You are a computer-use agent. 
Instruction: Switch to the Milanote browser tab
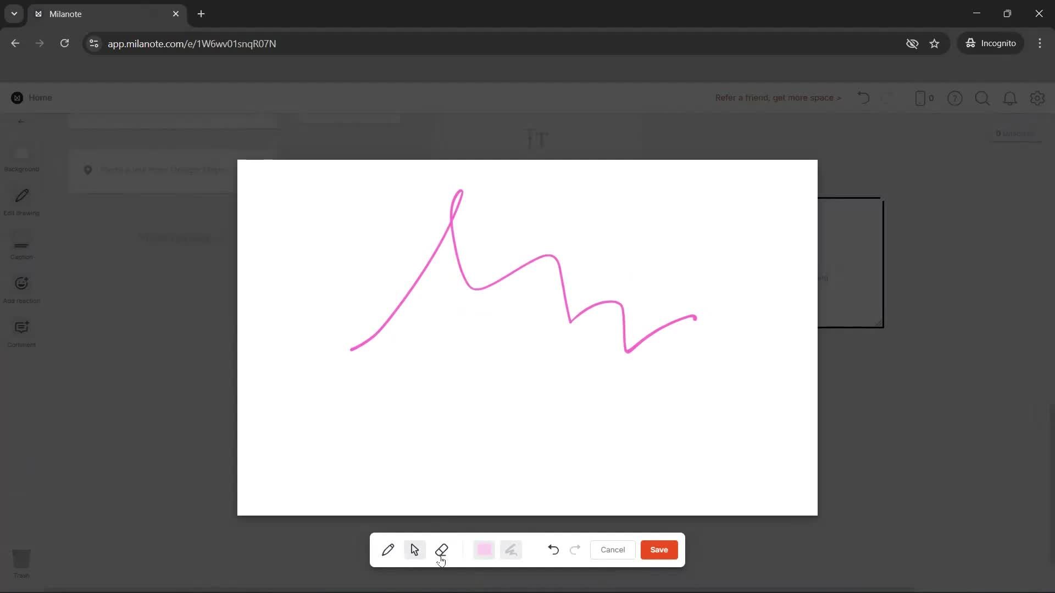104,14
